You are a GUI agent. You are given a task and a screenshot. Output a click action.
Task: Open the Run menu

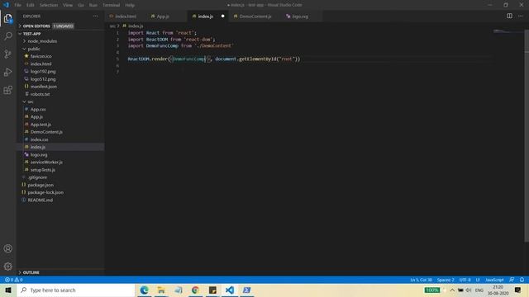click(93, 5)
